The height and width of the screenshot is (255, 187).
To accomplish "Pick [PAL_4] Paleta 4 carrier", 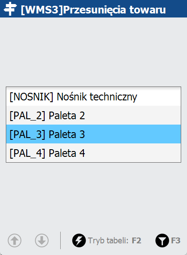I will [x=93, y=153].
